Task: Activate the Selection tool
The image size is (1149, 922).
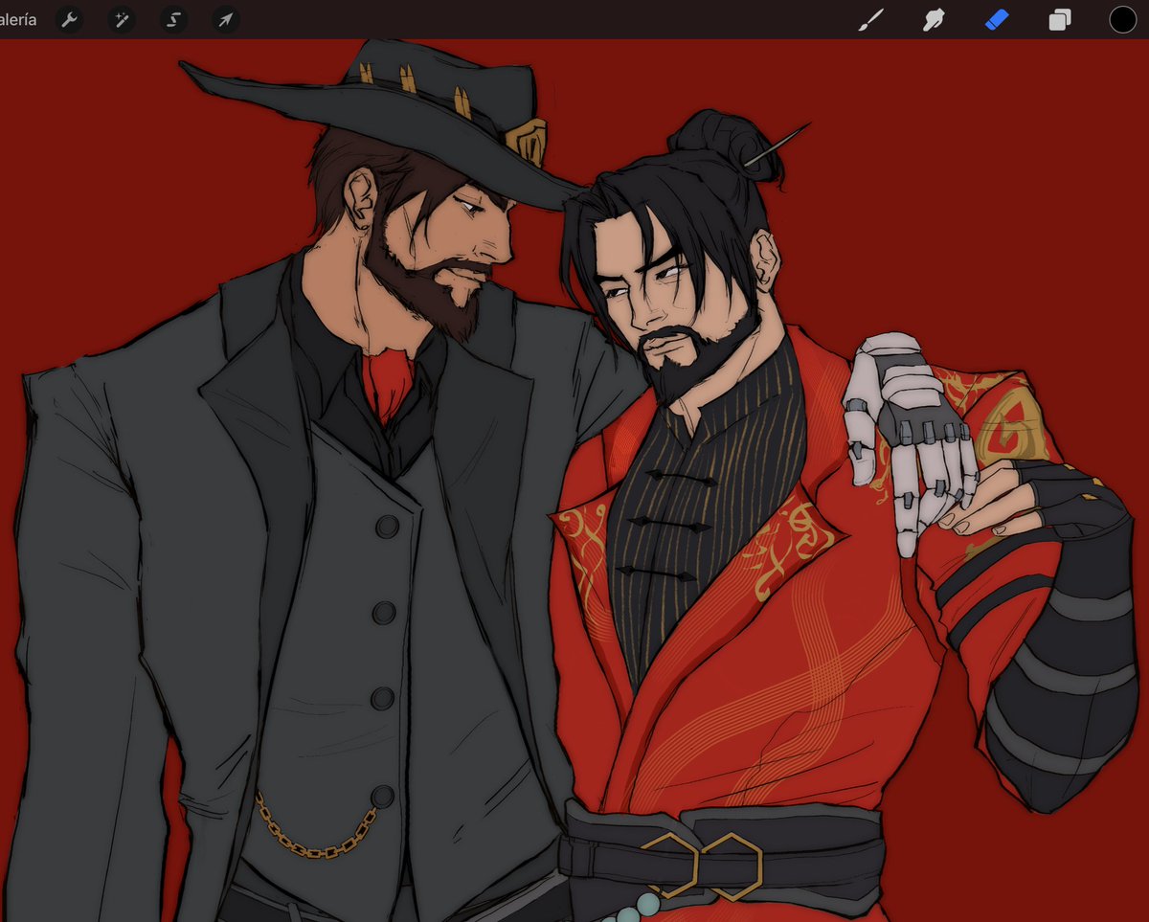Action: coord(173,19)
